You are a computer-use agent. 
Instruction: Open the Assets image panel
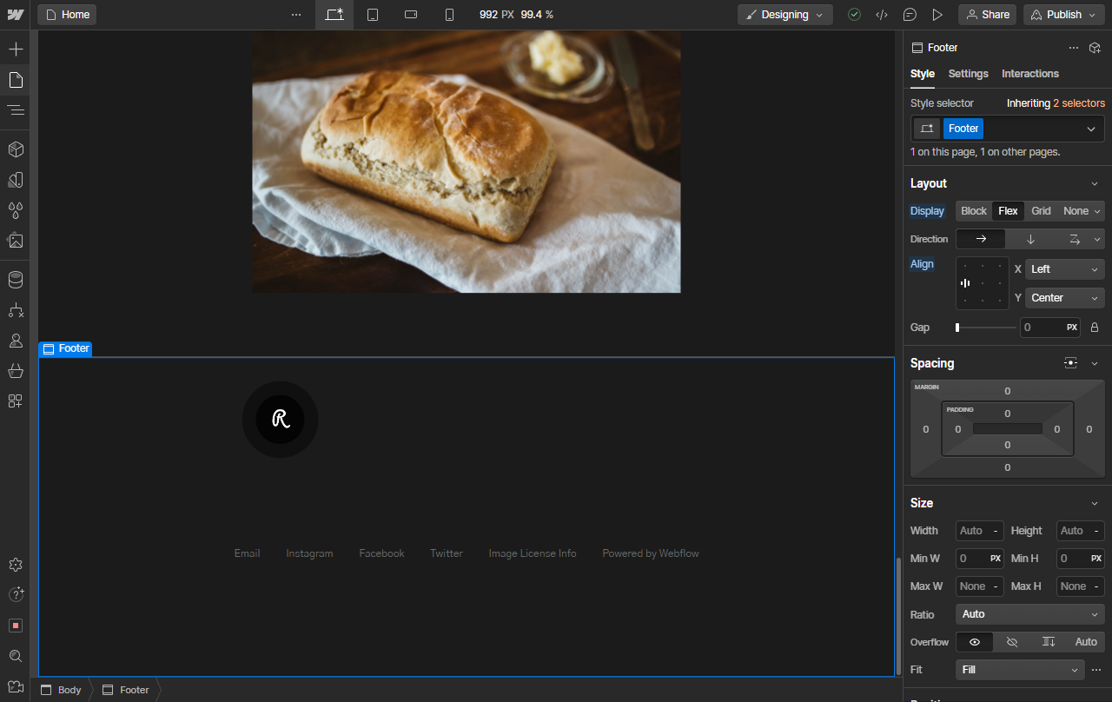point(16,241)
